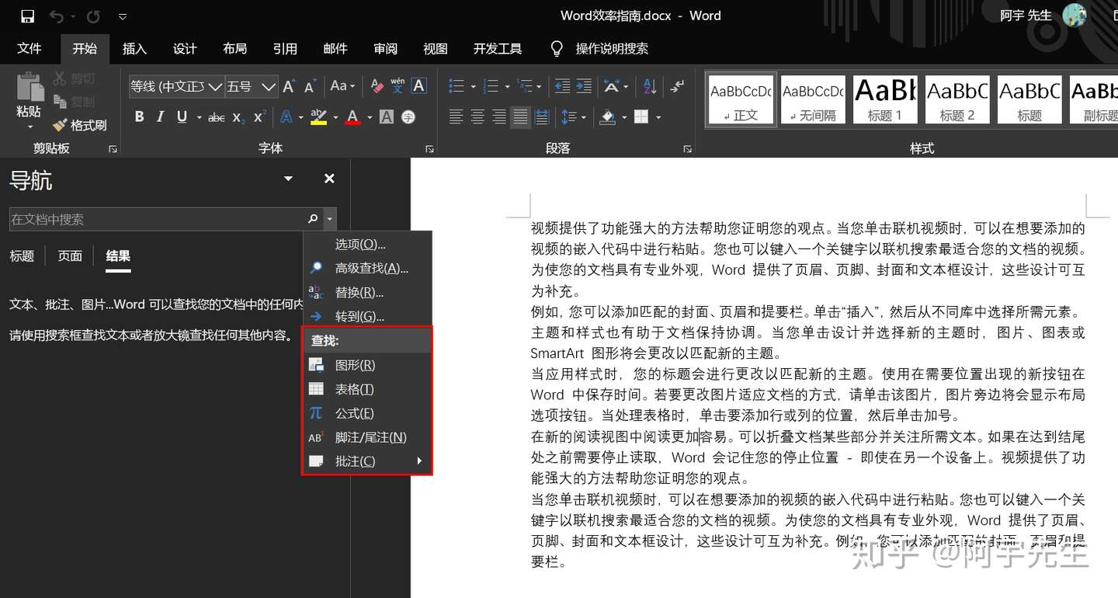Toggle Italic formatting
This screenshot has height=598, width=1118.
click(x=160, y=117)
